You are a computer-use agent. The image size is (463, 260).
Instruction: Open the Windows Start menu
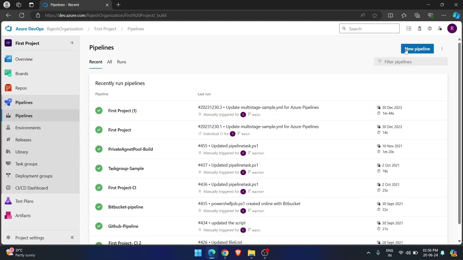[198, 253]
